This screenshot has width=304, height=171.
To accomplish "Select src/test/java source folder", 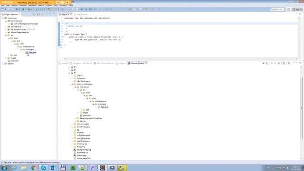I will [x=16, y=27].
